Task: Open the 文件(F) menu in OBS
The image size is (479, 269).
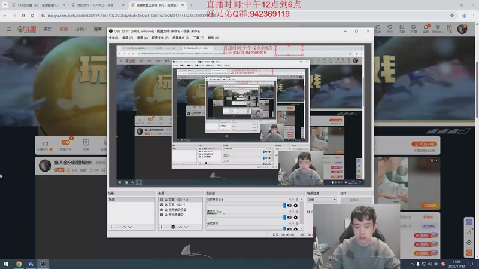Action: click(113, 38)
